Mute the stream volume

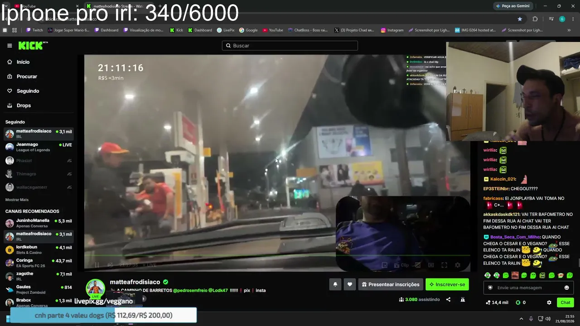tap(110, 265)
